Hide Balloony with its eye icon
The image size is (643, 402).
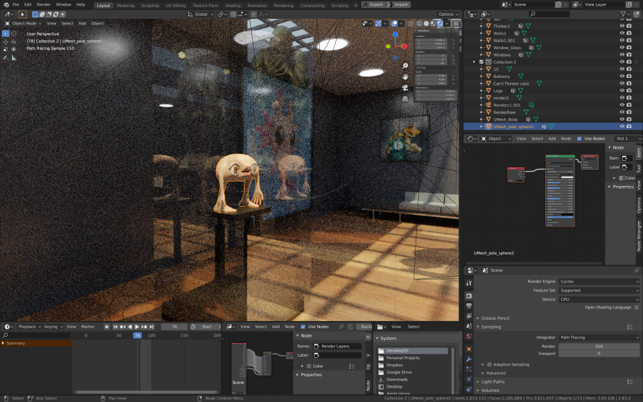[622, 76]
